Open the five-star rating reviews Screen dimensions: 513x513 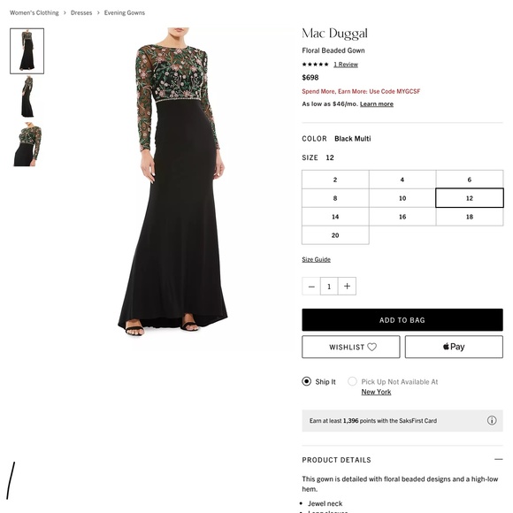click(x=346, y=65)
